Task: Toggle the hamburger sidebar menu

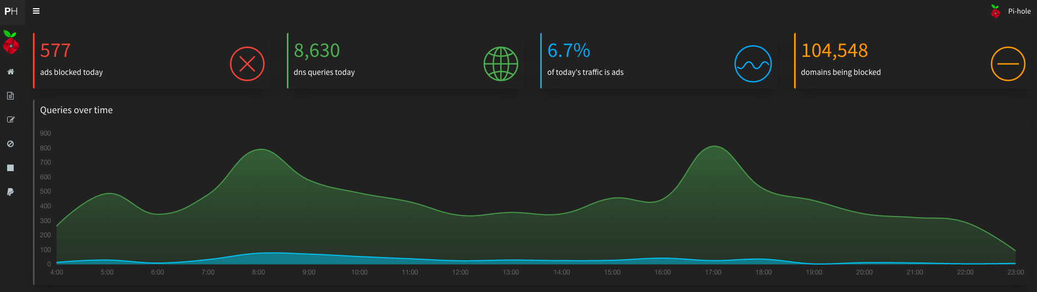Action: click(36, 11)
